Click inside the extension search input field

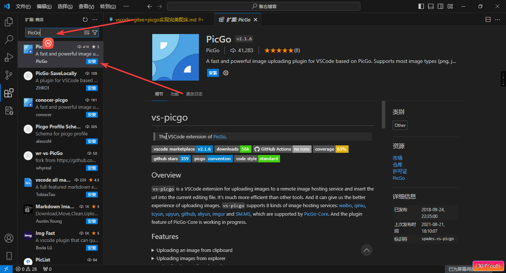56,33
